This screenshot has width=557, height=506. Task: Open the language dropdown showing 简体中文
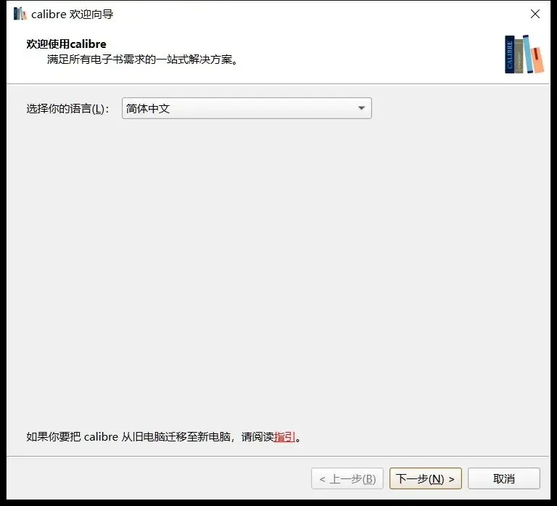coord(247,108)
